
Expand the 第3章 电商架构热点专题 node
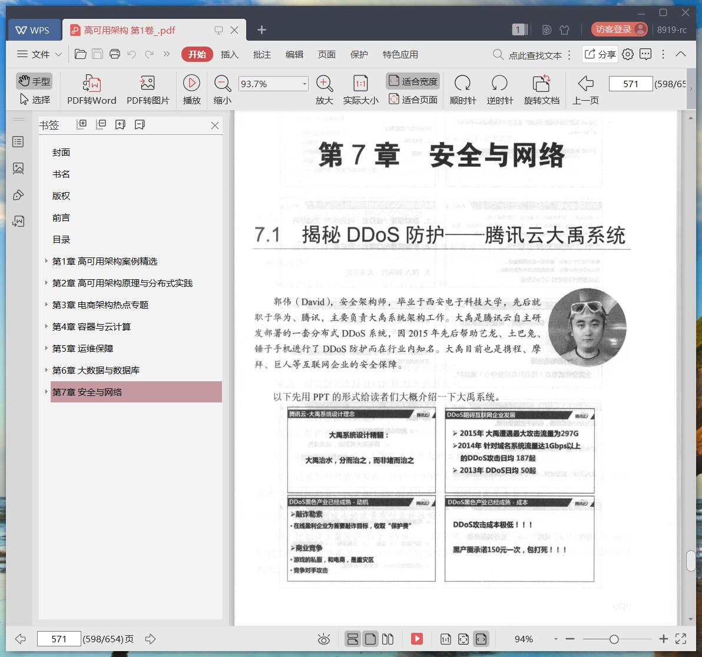pyautogui.click(x=46, y=305)
